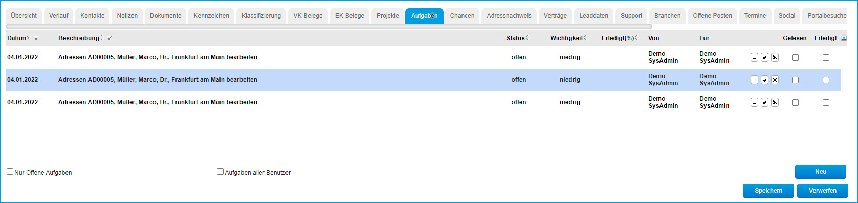Click the checkmark icon in the first task row
Image resolution: width=858 pixels, height=203 pixels.
pyautogui.click(x=764, y=57)
